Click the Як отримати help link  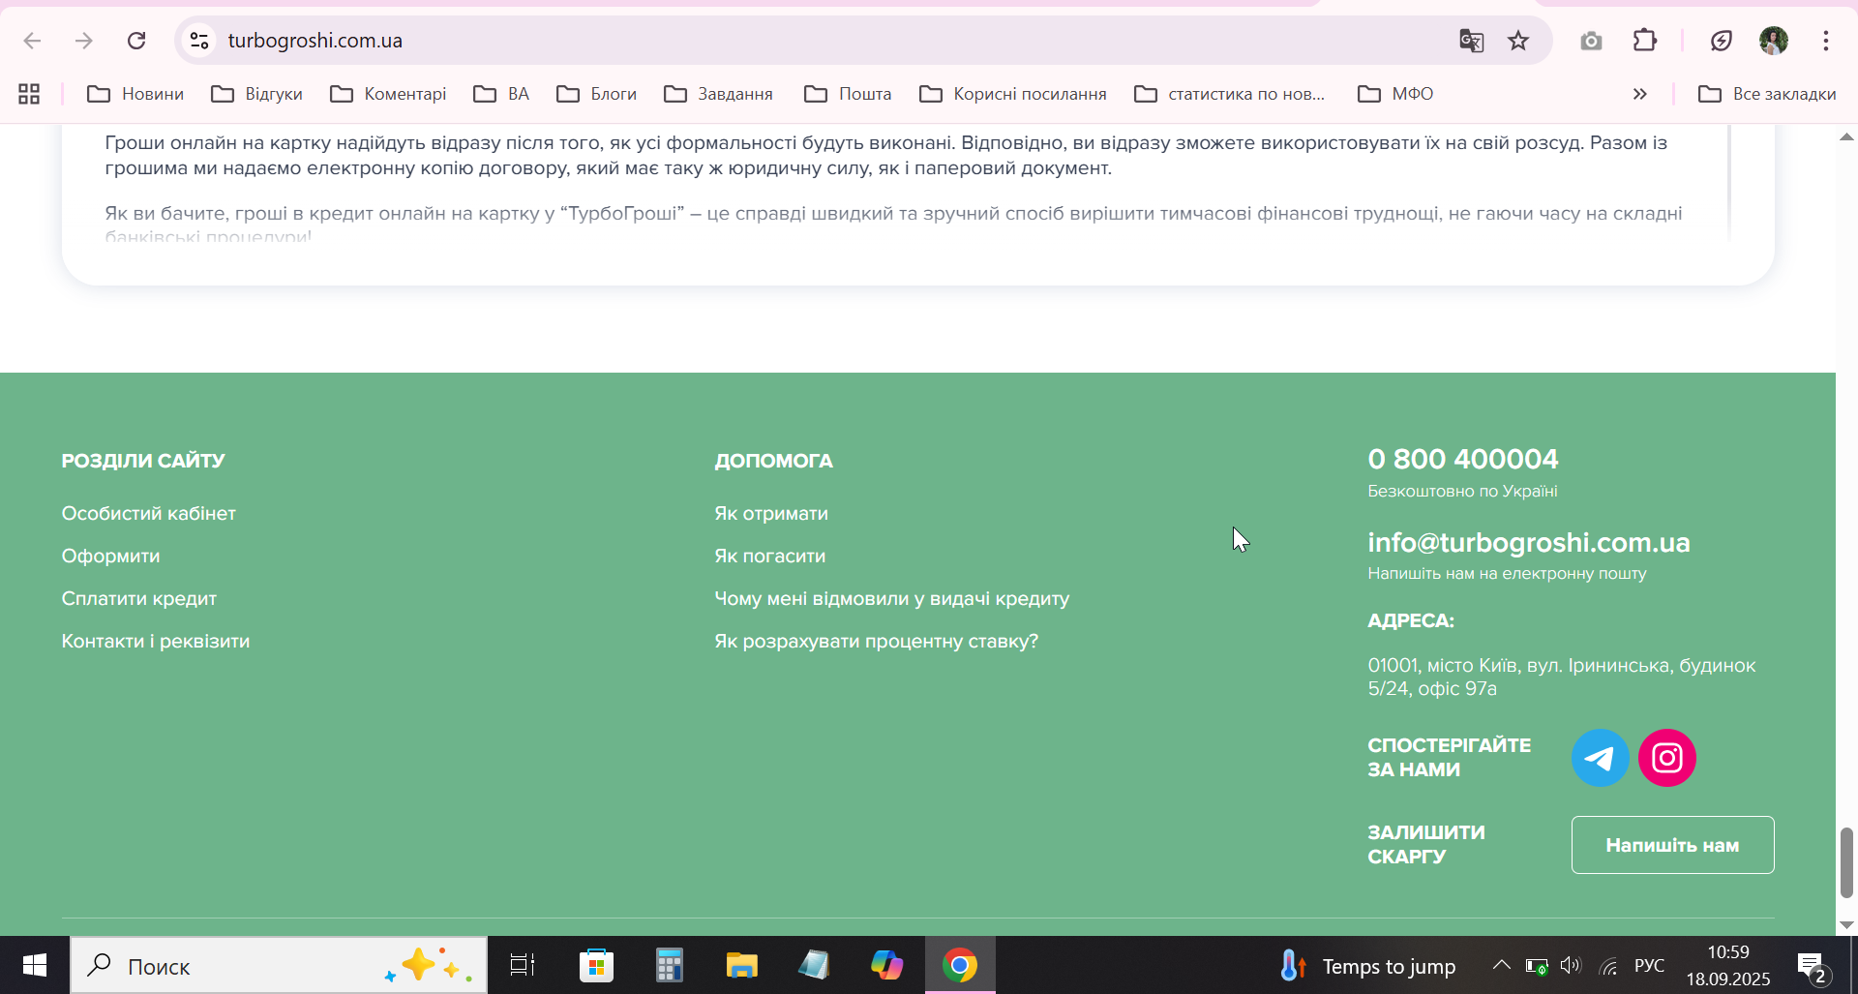click(x=771, y=514)
